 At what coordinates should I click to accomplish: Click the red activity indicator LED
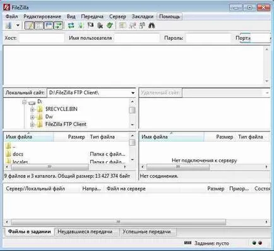pos(260,243)
